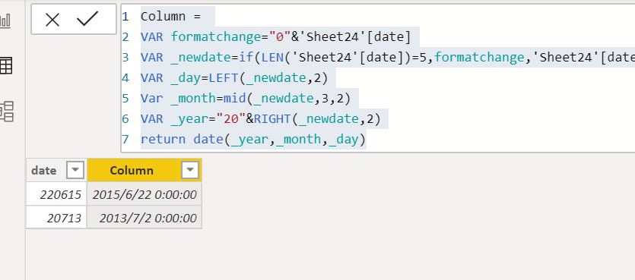
Task: Click the LEN function on line 3
Action: coord(272,58)
